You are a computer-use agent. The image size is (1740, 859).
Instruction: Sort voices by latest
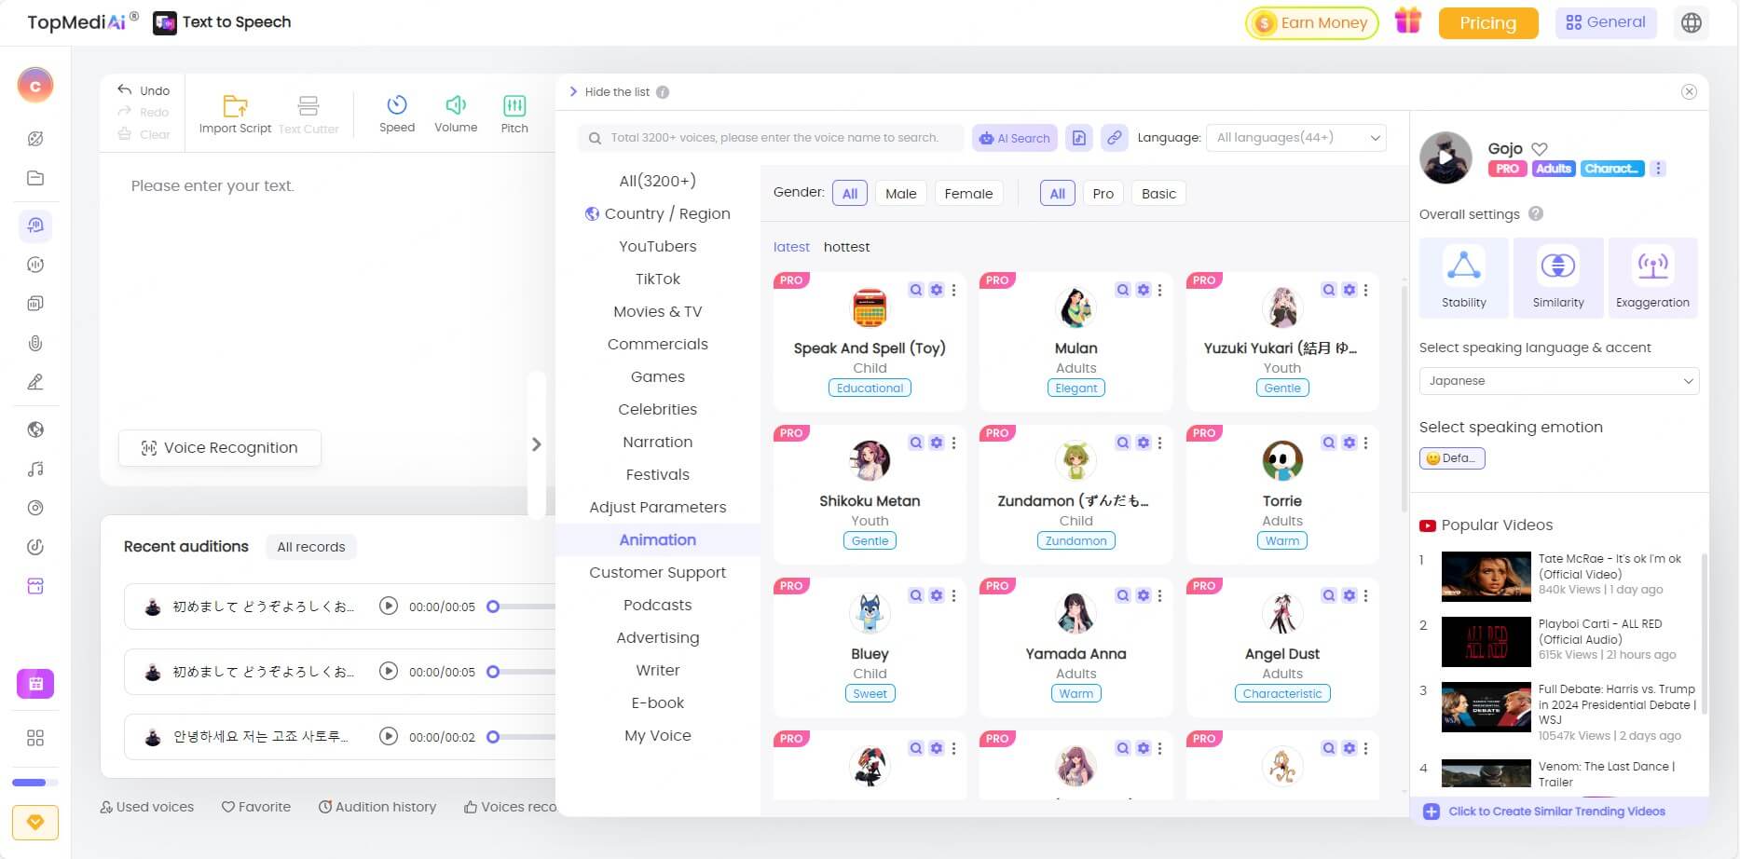coord(791,247)
